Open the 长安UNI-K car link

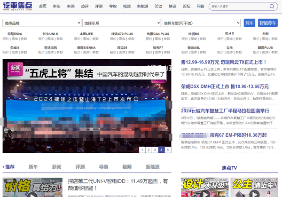click(51, 34)
